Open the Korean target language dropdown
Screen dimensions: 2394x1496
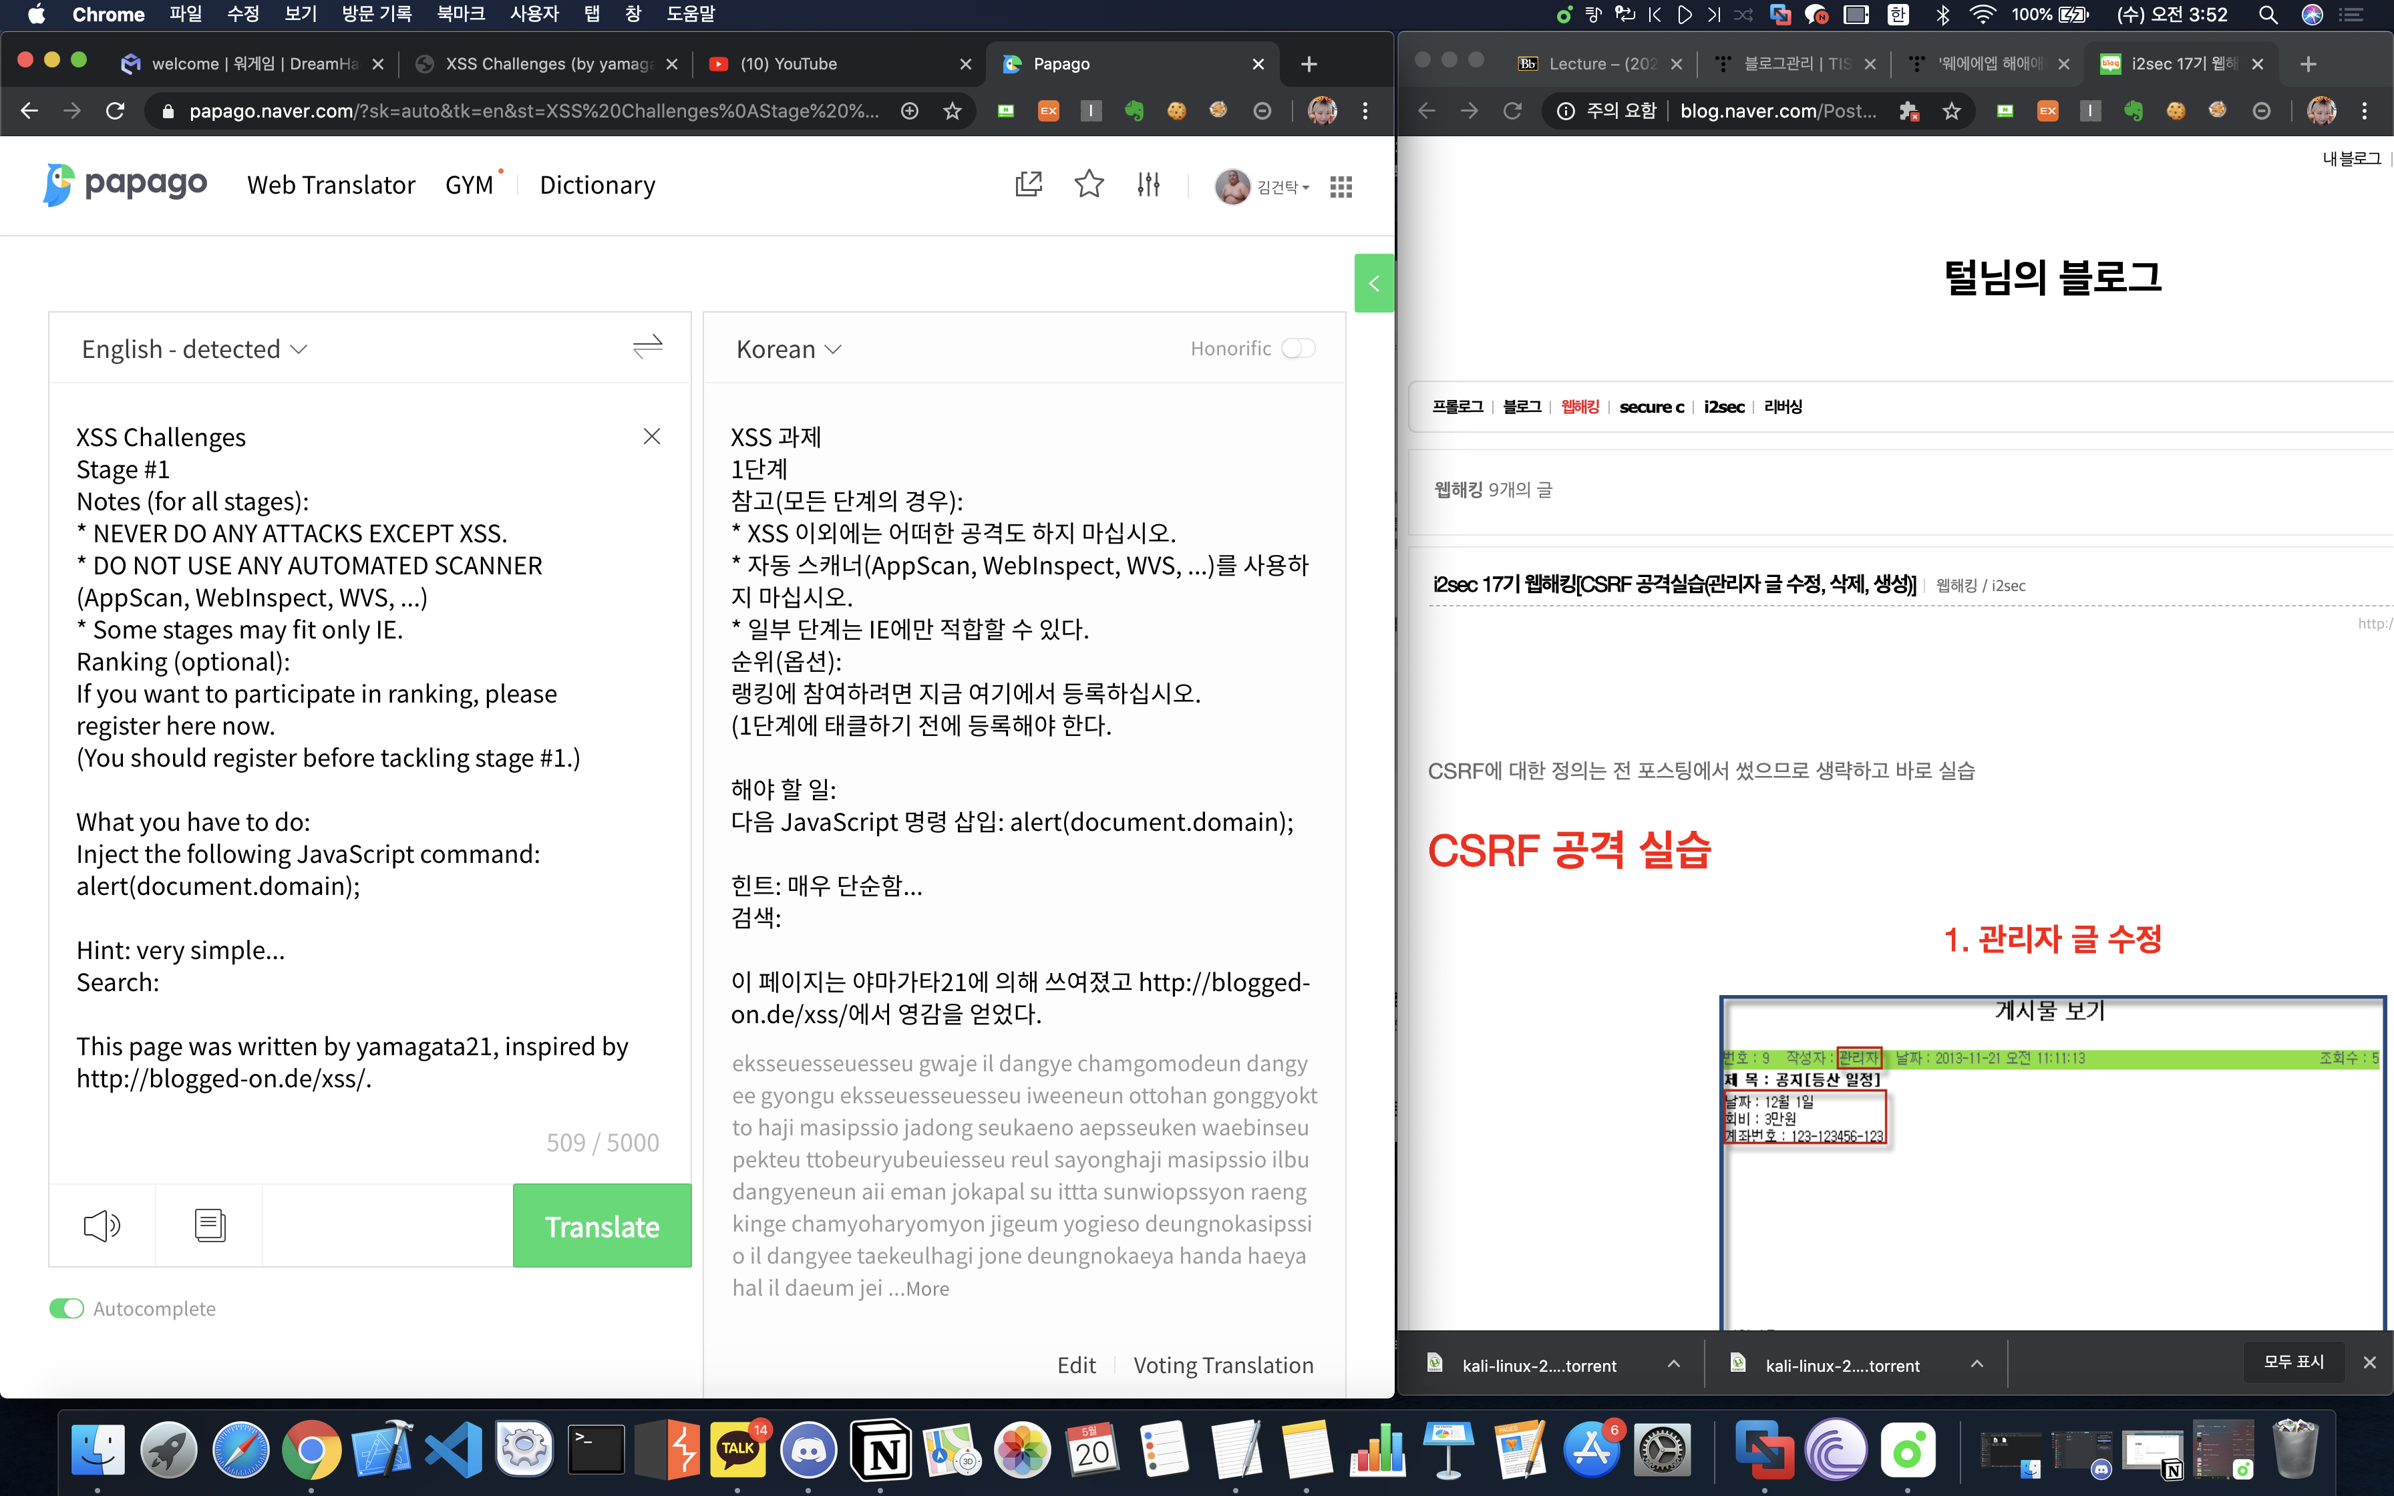(x=788, y=349)
